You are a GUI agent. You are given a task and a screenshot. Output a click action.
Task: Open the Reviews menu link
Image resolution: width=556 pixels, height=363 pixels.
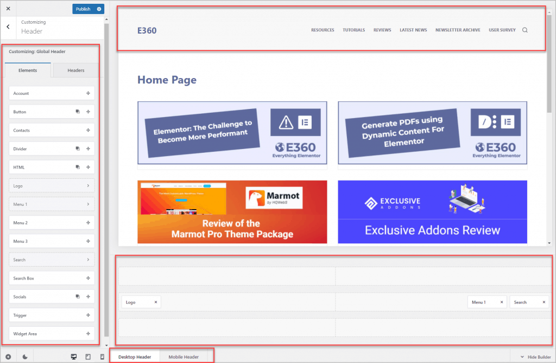click(x=382, y=30)
